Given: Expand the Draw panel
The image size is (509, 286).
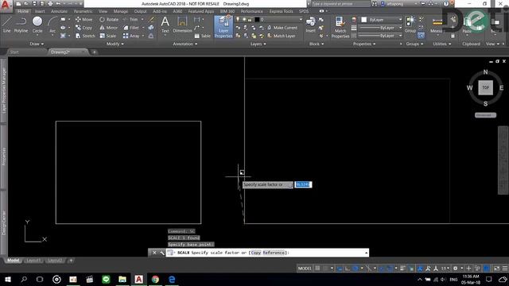Looking at the screenshot, I should [37, 44].
